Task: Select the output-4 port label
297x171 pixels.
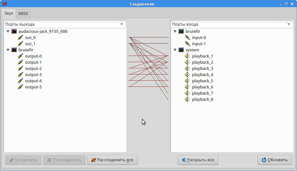Action: pyautogui.click(x=33, y=81)
